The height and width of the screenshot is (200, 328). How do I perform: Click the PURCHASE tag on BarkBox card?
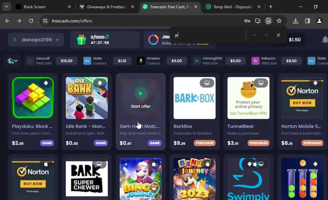click(x=205, y=143)
